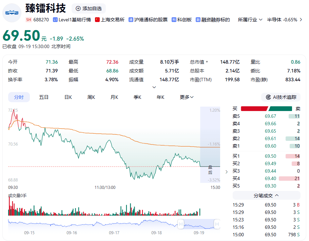
Task: Click the 最高 value 72.36
Action: click(x=112, y=62)
